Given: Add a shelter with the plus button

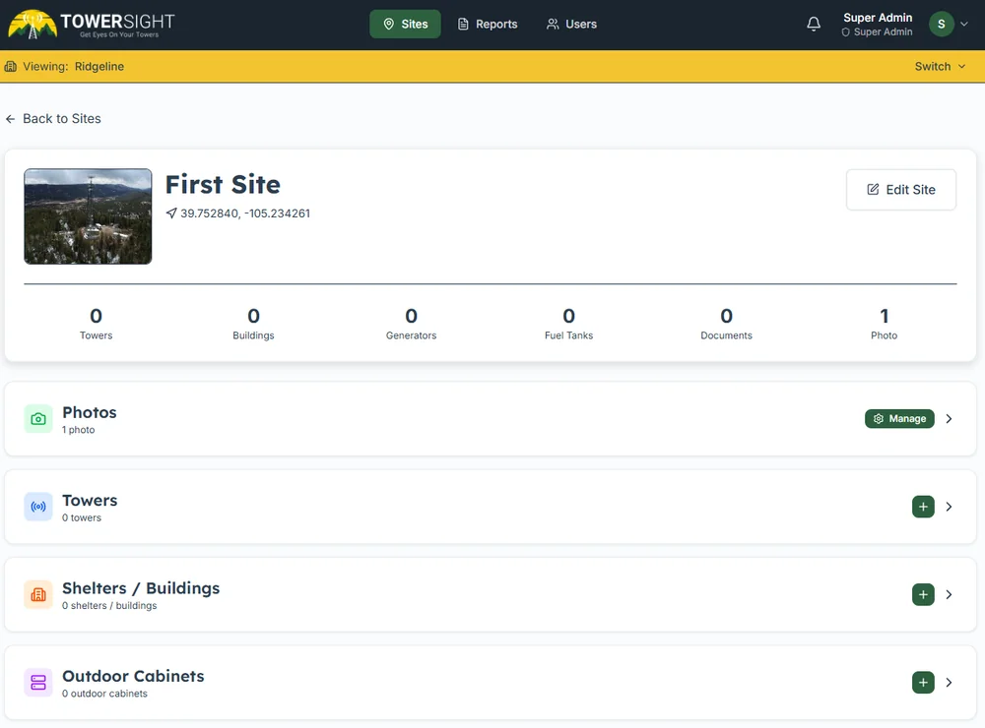Looking at the screenshot, I should 923,594.
